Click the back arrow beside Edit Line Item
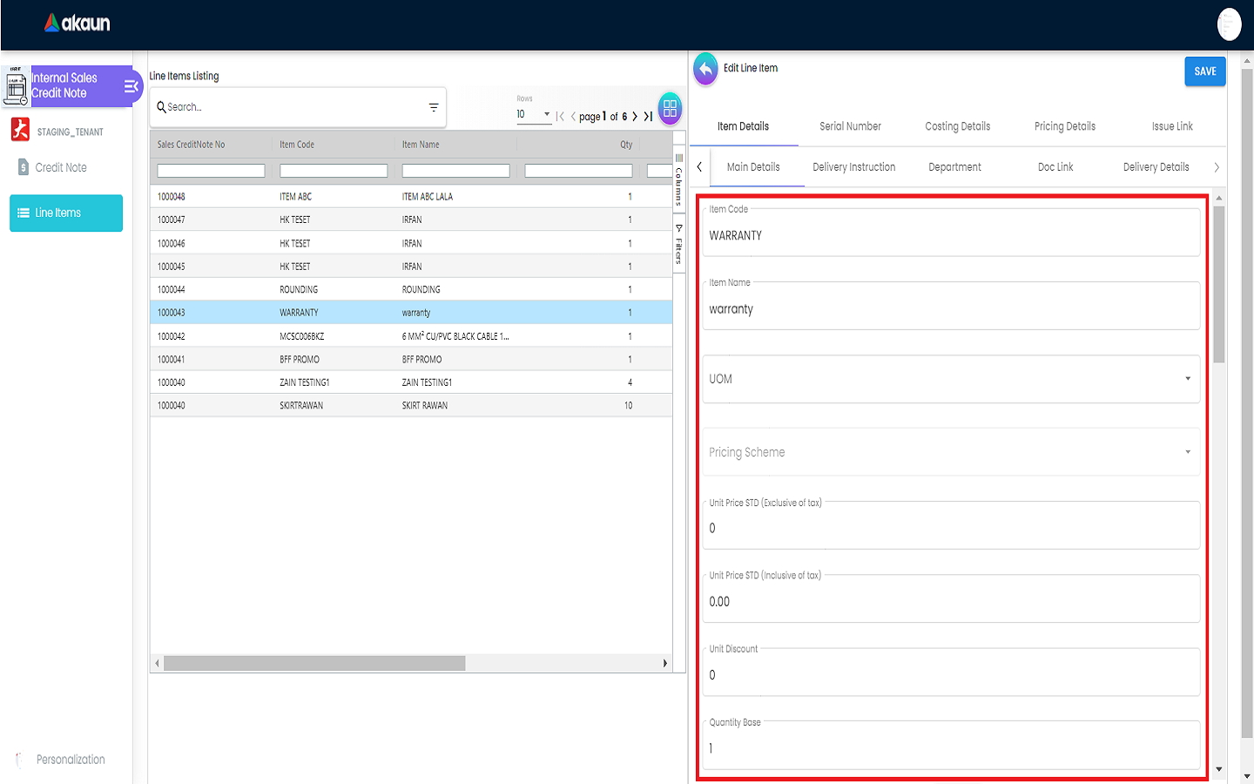This screenshot has width=1254, height=784. coord(705,69)
